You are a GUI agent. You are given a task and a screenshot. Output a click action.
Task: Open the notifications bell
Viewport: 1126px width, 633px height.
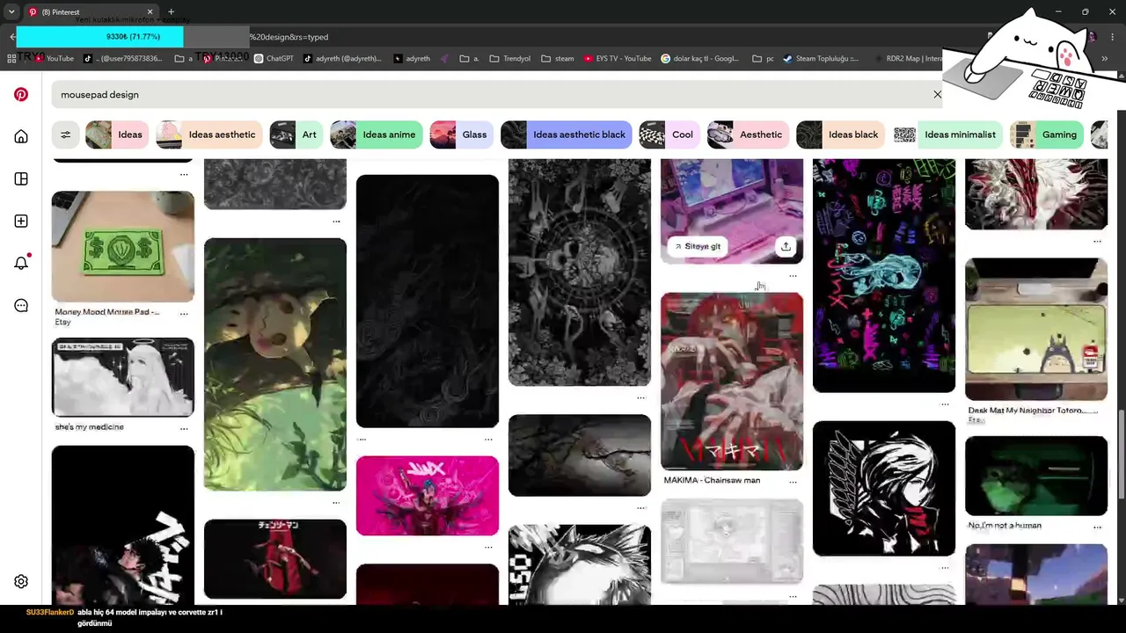(21, 263)
